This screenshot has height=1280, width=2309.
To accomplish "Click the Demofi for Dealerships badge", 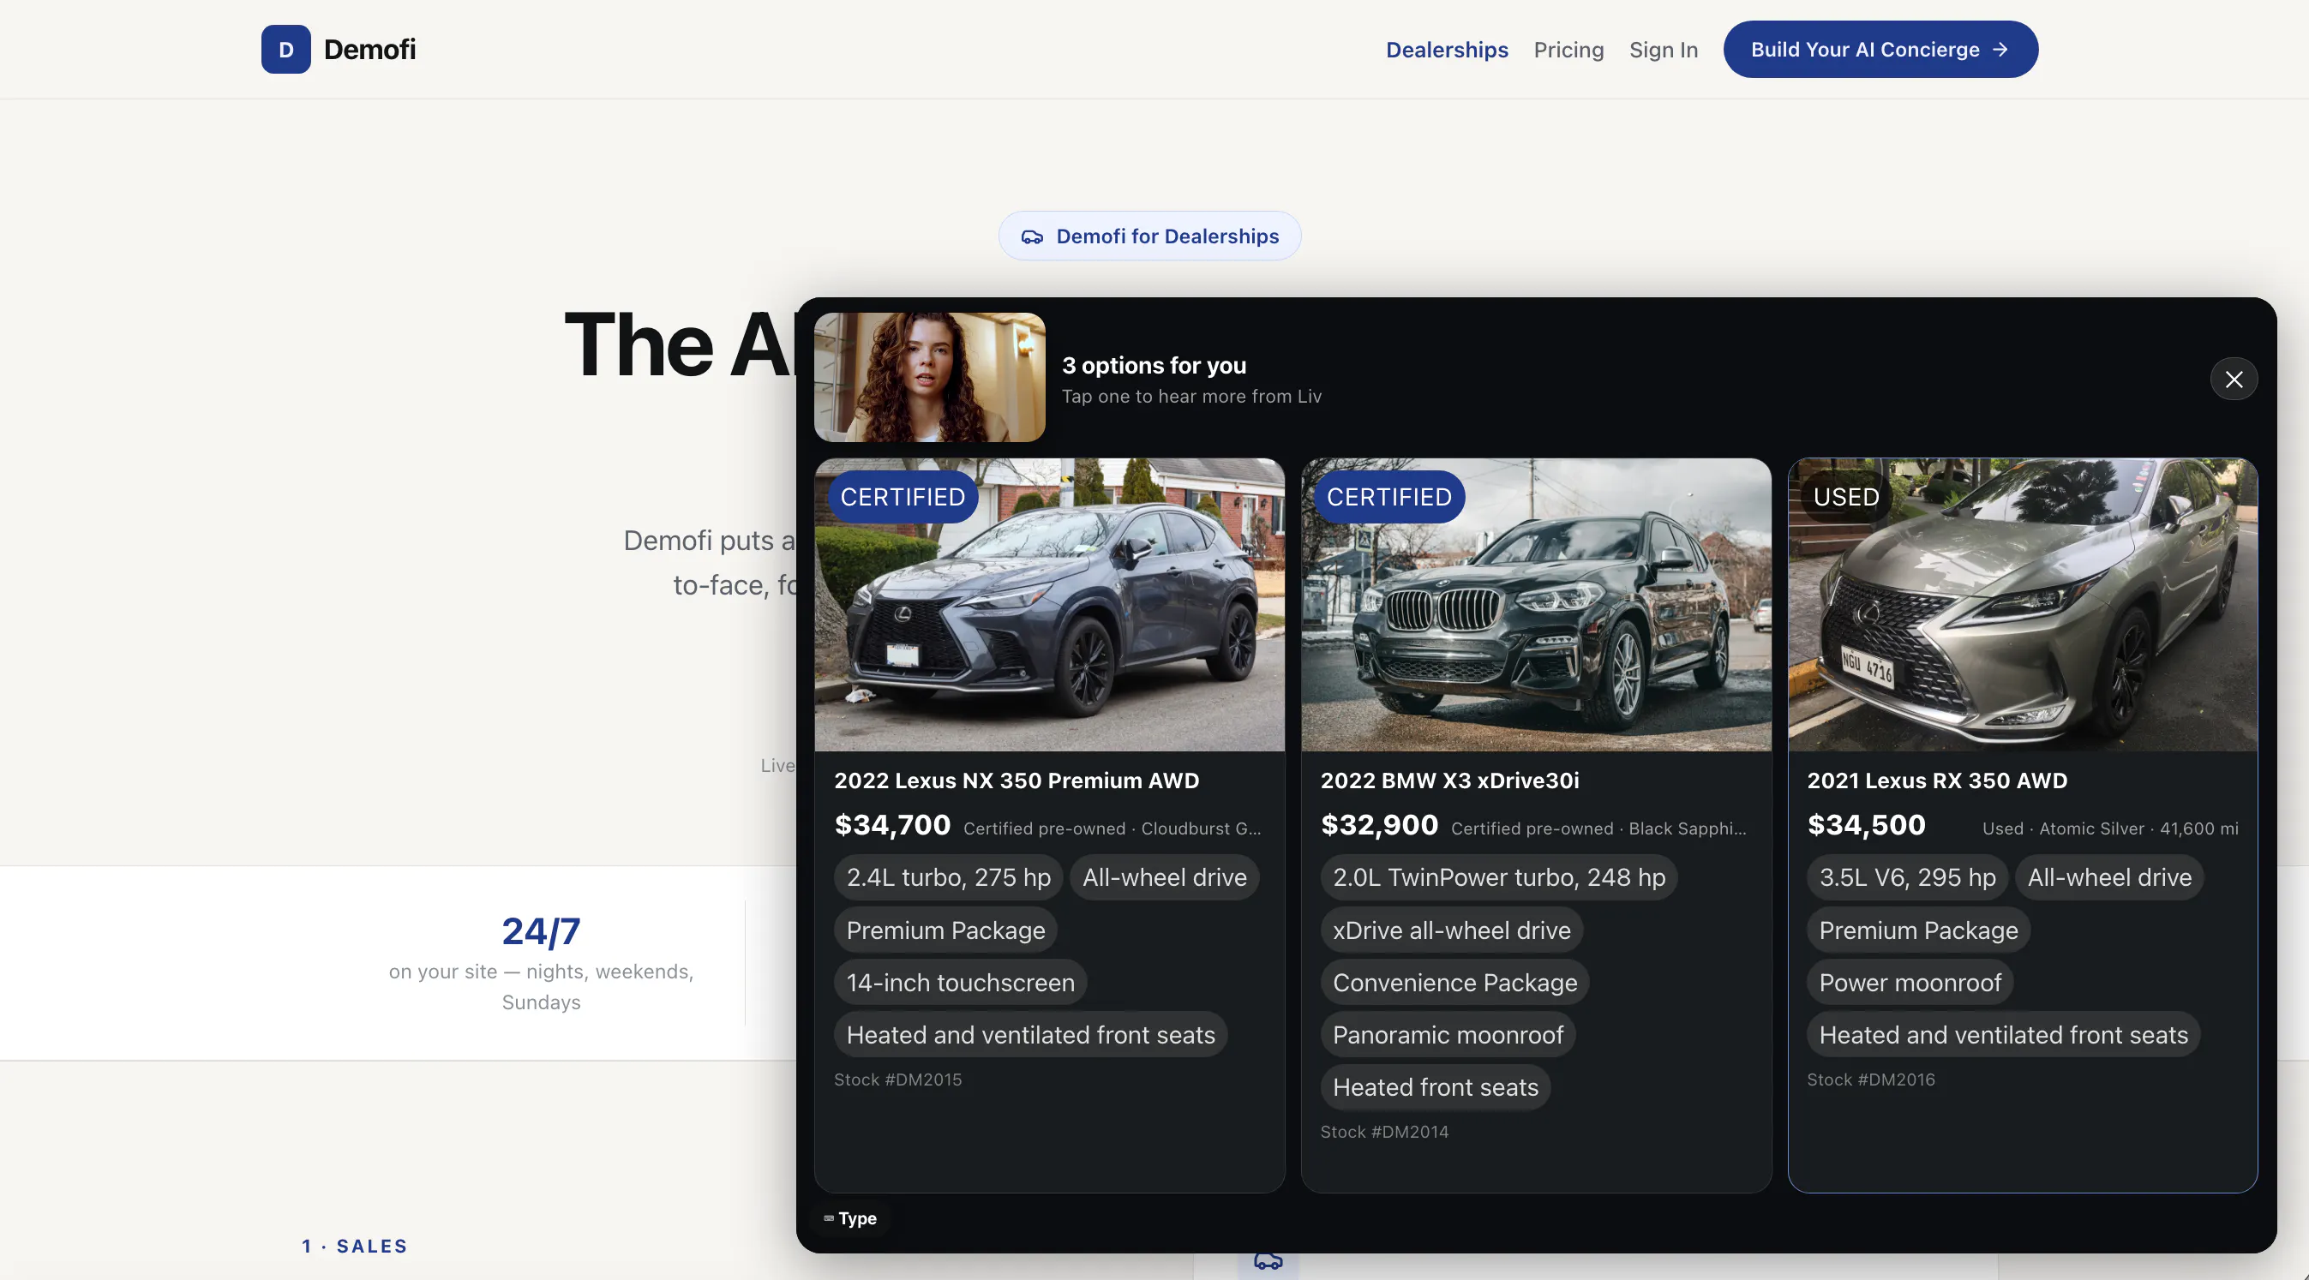I will tap(1150, 236).
